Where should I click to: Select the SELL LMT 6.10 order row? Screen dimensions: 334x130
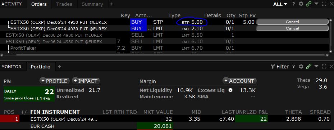165,41
